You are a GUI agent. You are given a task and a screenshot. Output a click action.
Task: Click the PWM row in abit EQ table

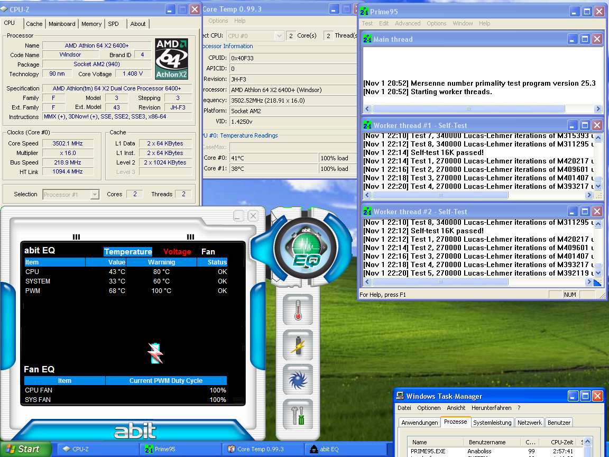126,291
